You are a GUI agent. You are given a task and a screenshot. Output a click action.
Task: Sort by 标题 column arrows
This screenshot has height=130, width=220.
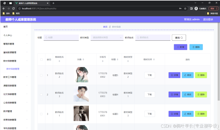(118, 59)
